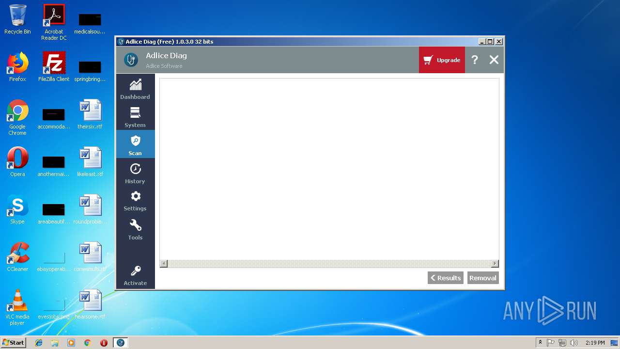
Task: Select the Scan section in the sidebar
Action: (x=135, y=144)
